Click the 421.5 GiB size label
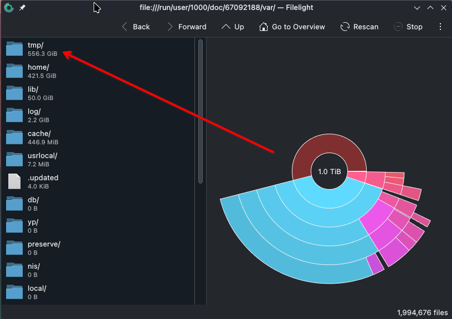The width and height of the screenshot is (452, 319). [x=42, y=76]
